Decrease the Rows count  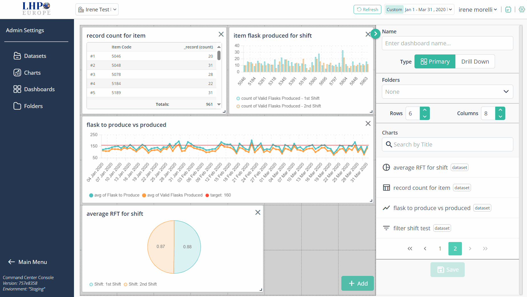(x=425, y=117)
